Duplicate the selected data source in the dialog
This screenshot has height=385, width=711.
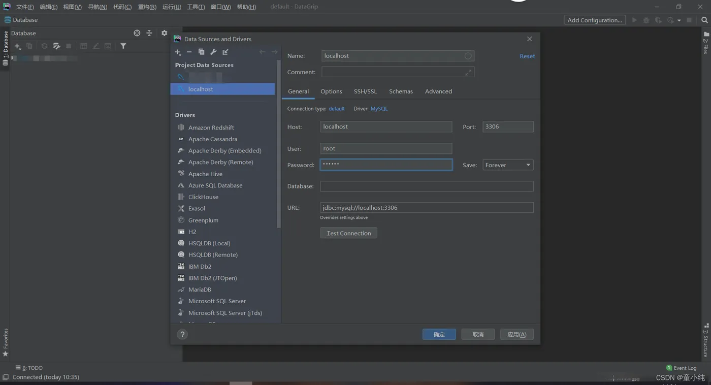pyautogui.click(x=201, y=52)
